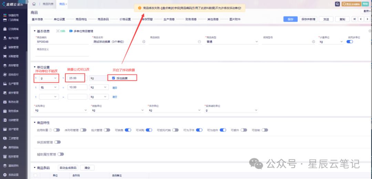Click the 保存并新增 button

tap(308, 19)
